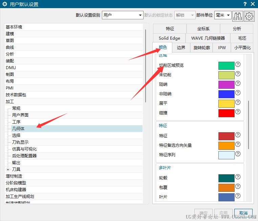Open the IPW tab
This screenshot has width=258, height=221.
(222, 48)
